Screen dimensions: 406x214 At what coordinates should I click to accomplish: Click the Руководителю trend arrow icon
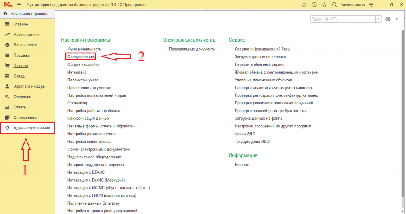[x=7, y=34]
